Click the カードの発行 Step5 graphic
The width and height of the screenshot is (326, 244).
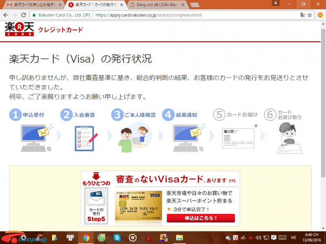point(96,206)
